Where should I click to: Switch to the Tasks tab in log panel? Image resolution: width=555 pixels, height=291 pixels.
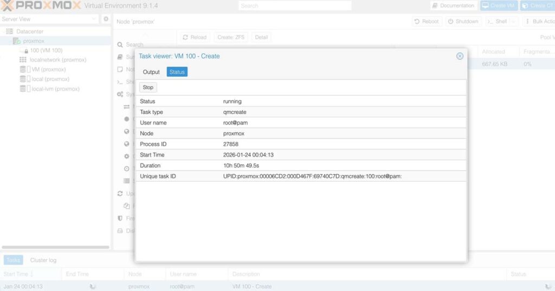pos(14,260)
